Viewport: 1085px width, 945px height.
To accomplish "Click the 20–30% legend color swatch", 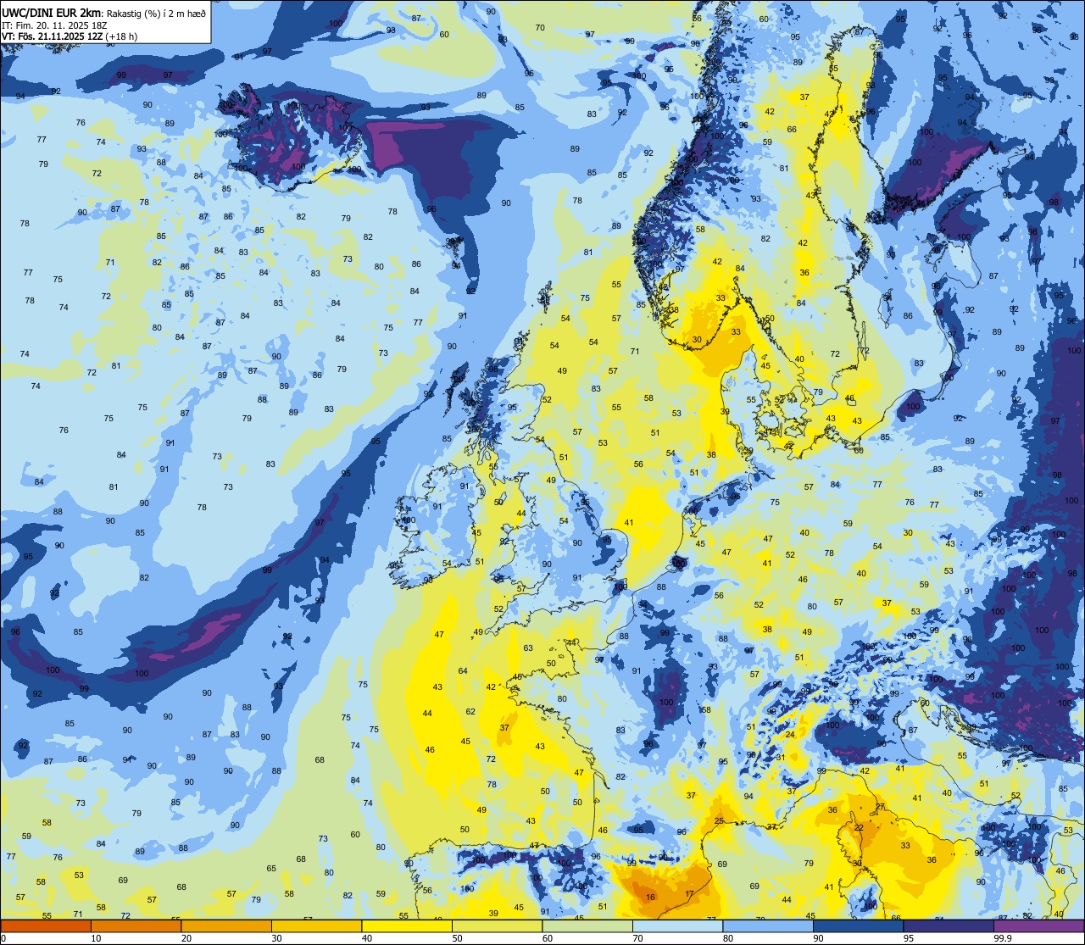I will pyautogui.click(x=226, y=926).
